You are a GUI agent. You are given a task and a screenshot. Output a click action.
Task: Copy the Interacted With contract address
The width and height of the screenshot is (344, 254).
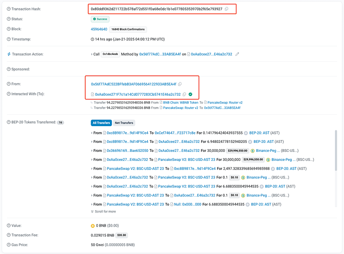(x=184, y=94)
